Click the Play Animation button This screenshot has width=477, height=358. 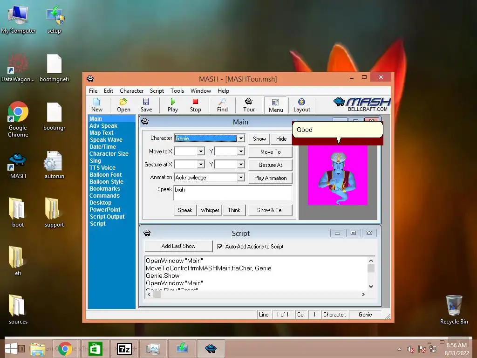click(x=270, y=178)
